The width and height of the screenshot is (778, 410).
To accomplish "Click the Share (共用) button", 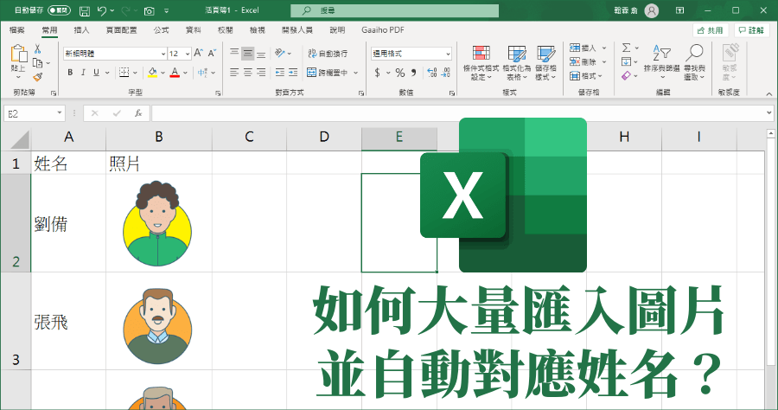I will (x=711, y=30).
